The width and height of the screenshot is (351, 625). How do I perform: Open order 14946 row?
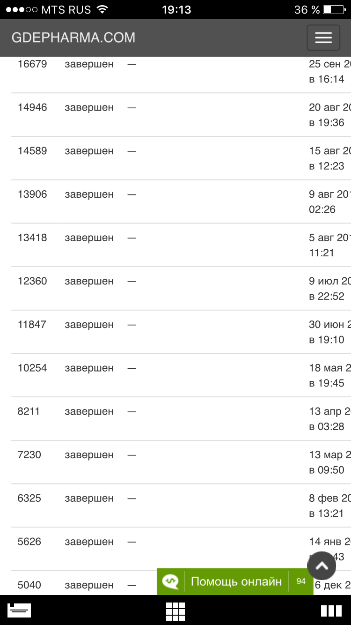(x=32, y=107)
